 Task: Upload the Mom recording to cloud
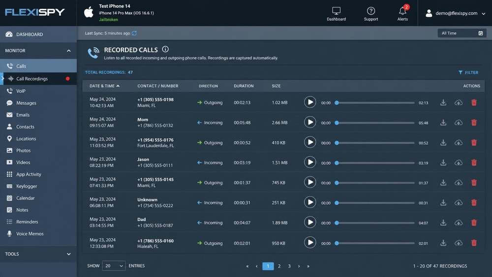459,123
